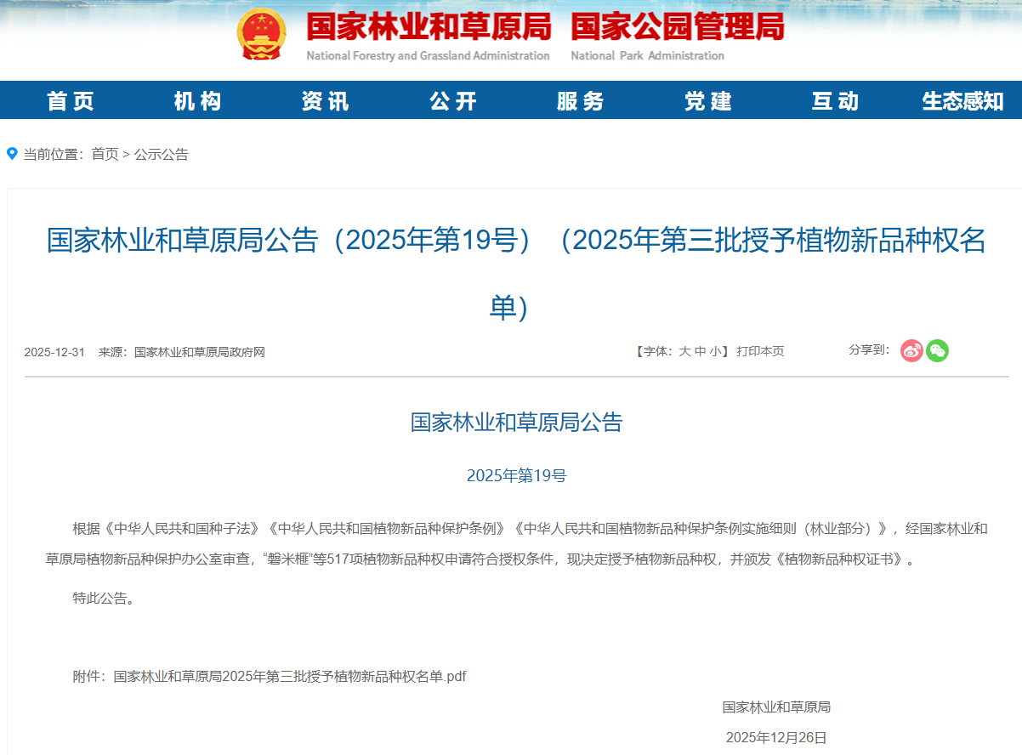Click the 国家林业和草原局 header title banner

pyautogui.click(x=429, y=28)
